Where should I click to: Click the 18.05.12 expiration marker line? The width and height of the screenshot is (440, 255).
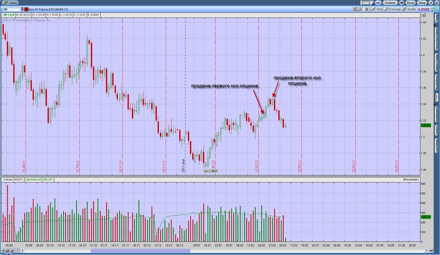[x=398, y=95]
